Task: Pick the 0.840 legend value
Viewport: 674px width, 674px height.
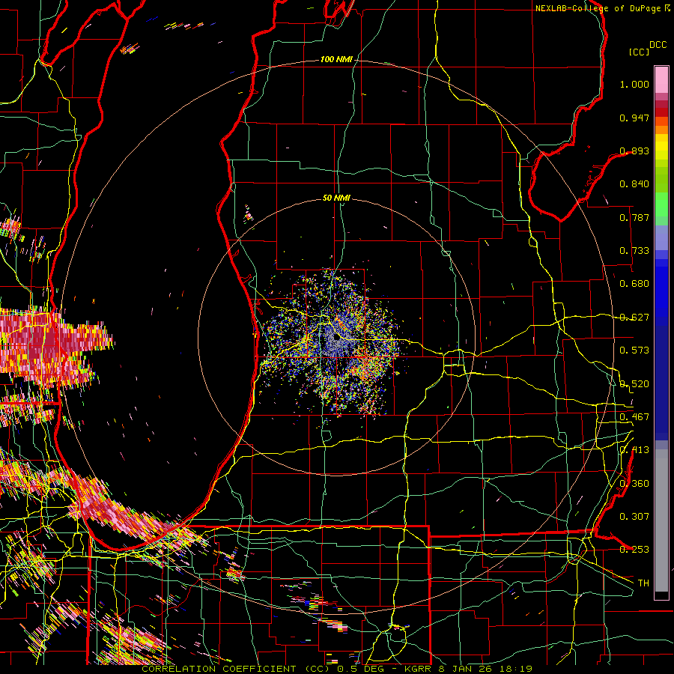Action: (x=634, y=184)
